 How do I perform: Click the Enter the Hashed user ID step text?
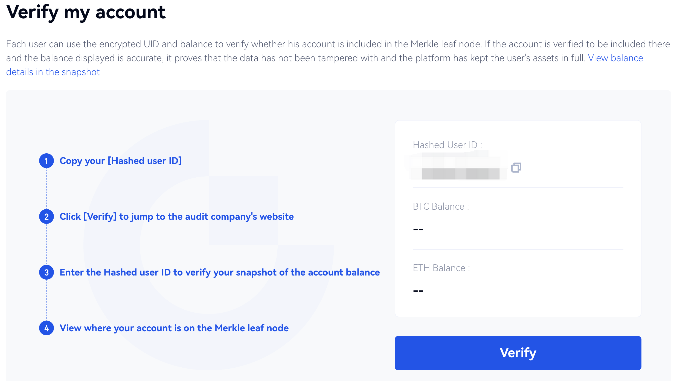[x=220, y=272]
